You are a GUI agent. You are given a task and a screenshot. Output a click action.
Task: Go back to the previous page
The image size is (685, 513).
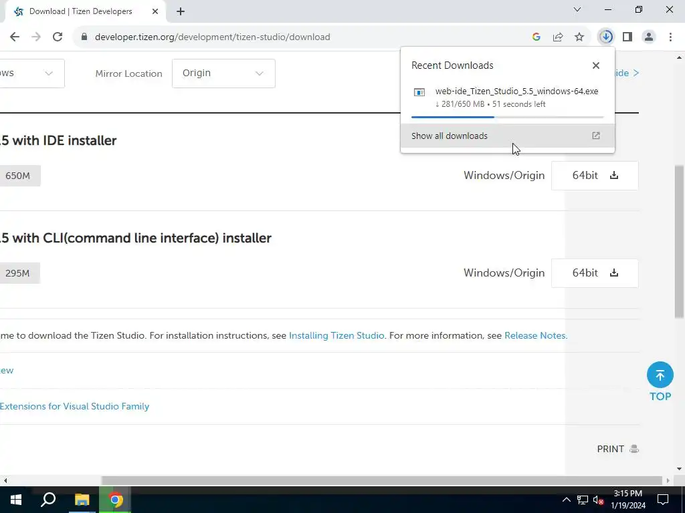click(x=15, y=37)
